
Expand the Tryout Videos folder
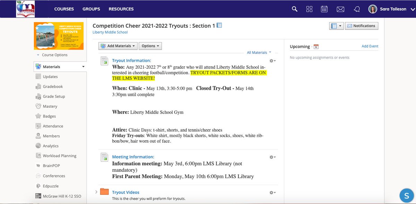tap(96, 192)
